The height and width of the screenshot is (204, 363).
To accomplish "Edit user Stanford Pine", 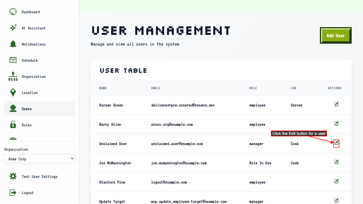I will [x=336, y=181].
